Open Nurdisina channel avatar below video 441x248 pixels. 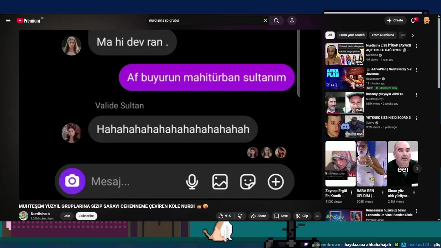(23, 216)
